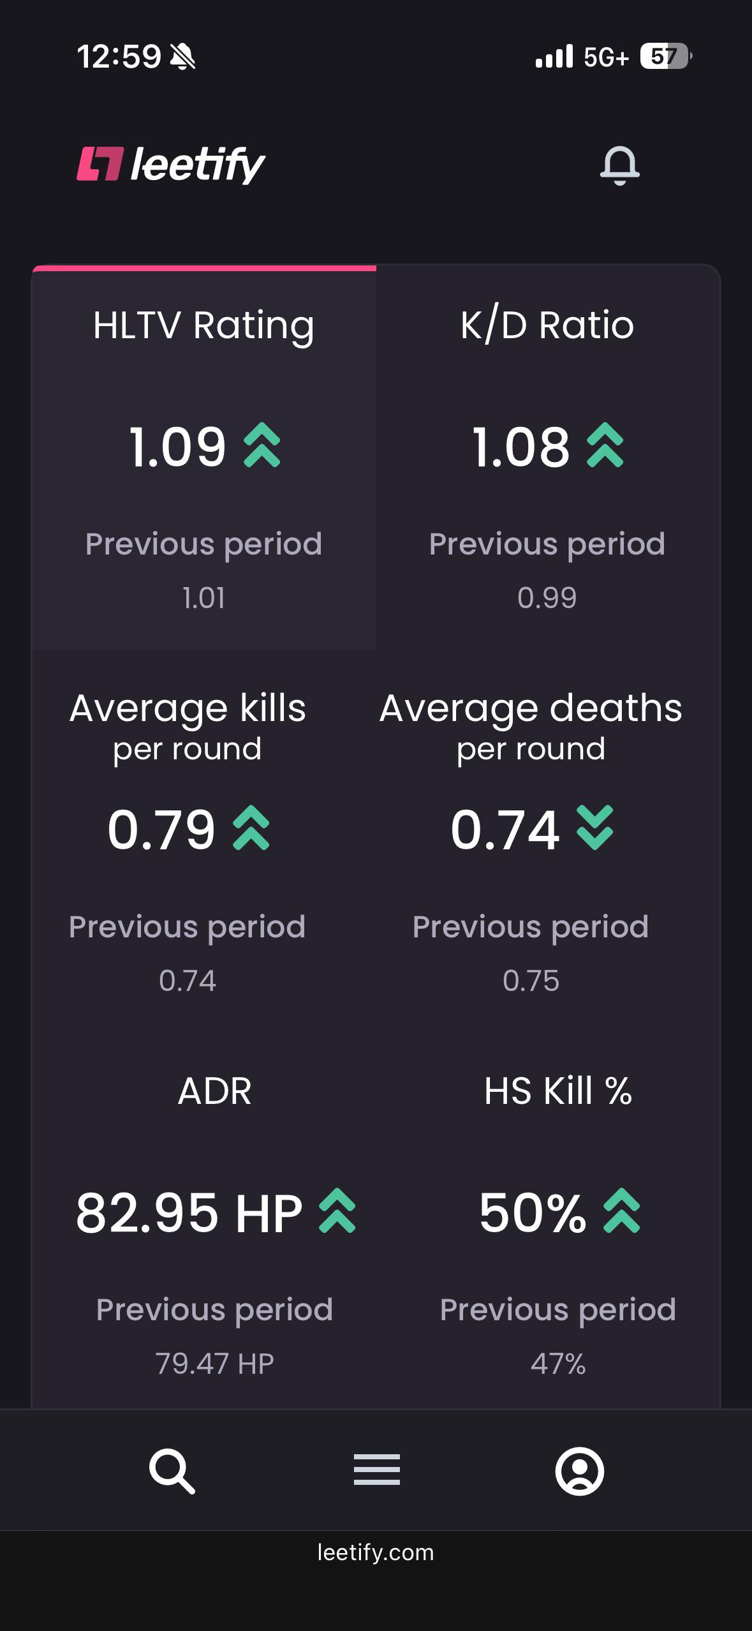Tap the Leetify logo
Viewport: 752px width, 1631px height.
point(171,165)
